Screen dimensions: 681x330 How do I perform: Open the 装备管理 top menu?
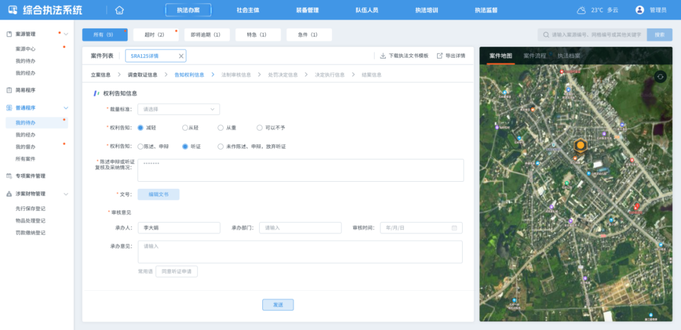pos(308,10)
